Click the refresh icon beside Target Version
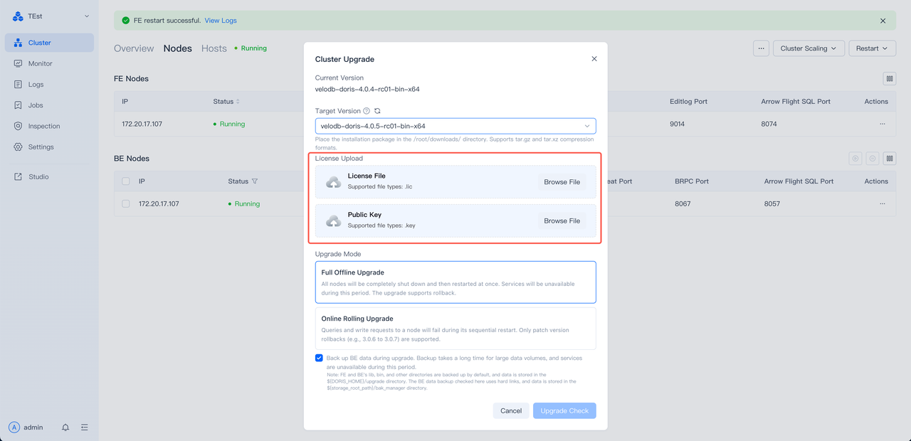Screen dimensions: 911x441 (377, 112)
